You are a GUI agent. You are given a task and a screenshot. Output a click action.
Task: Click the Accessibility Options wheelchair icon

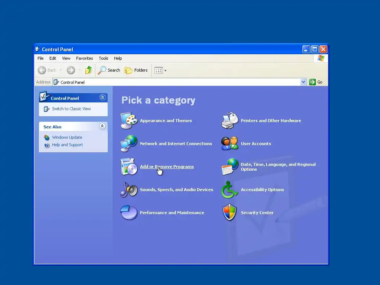point(229,190)
